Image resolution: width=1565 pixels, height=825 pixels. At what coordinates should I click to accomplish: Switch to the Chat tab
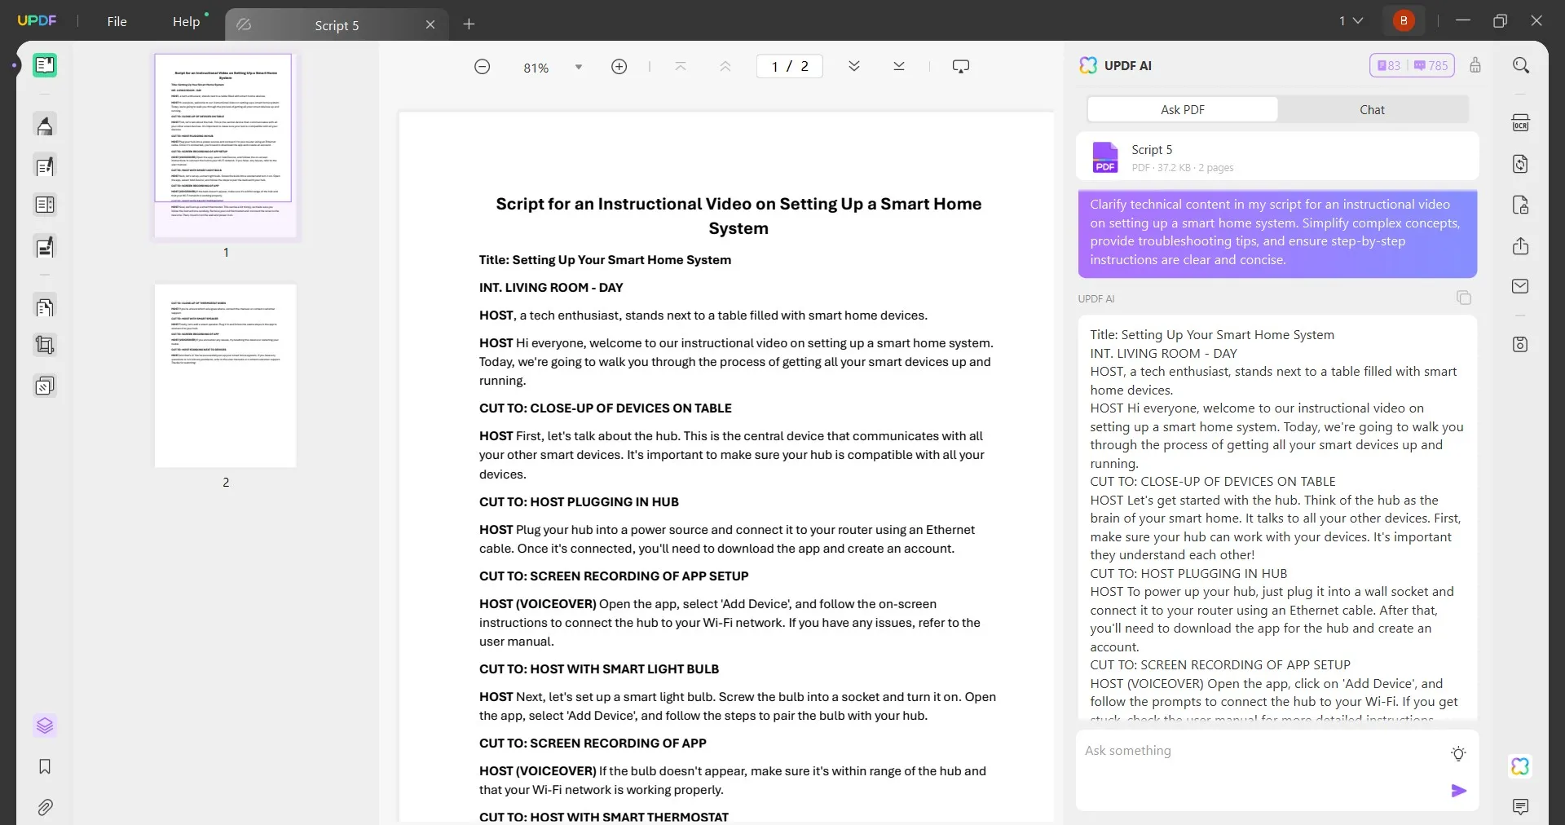click(1373, 109)
